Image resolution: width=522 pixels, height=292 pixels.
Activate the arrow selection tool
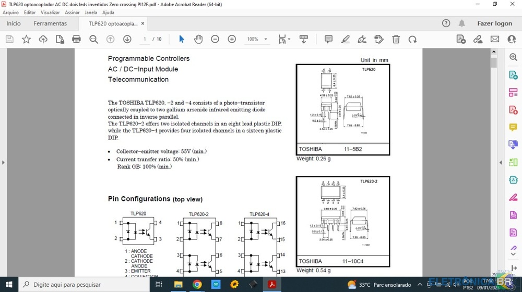click(x=182, y=39)
